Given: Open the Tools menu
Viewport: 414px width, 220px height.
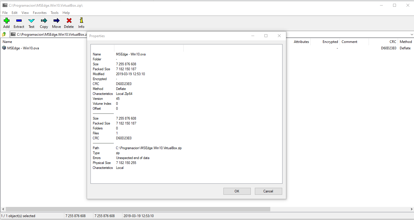Looking at the screenshot, I should 55,13.
